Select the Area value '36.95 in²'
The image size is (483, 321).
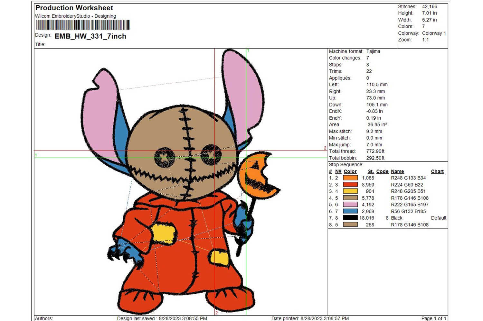click(x=377, y=124)
